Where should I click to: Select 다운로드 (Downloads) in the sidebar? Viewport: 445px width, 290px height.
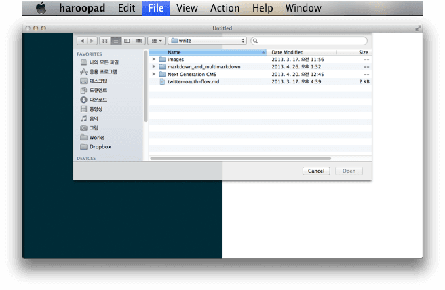pyautogui.click(x=98, y=100)
